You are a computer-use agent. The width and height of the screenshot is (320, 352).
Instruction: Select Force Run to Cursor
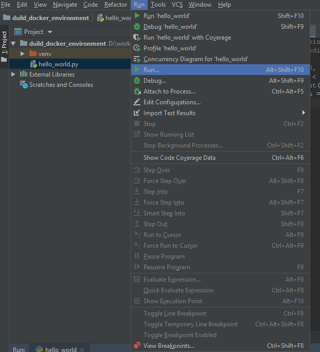pos(220,245)
